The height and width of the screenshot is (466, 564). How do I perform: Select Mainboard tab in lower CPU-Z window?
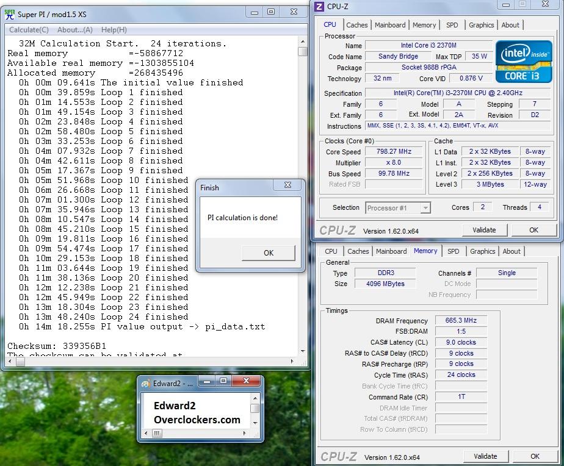(x=391, y=251)
